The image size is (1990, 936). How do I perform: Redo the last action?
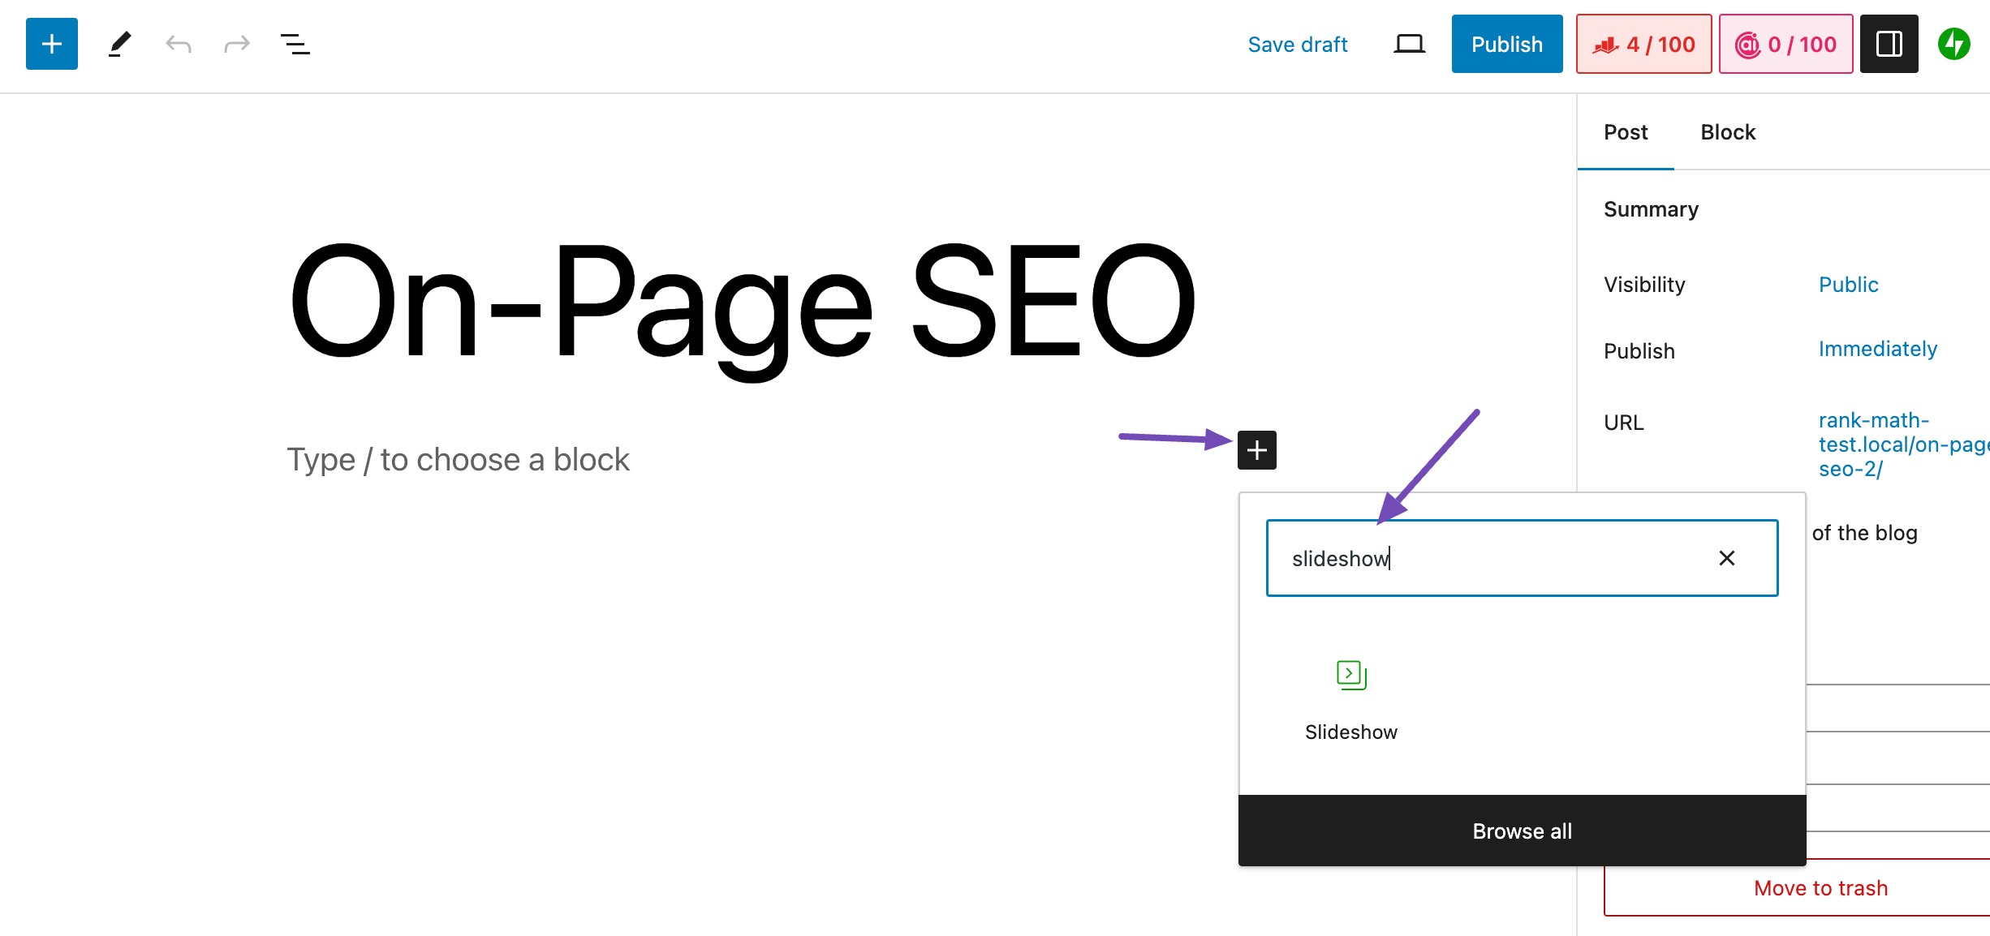235,44
